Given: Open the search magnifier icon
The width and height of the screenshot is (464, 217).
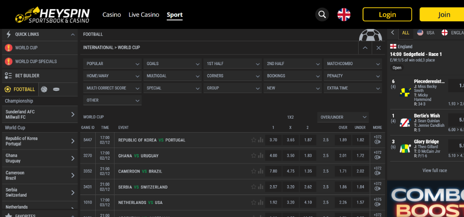Looking at the screenshot, I should click(322, 14).
